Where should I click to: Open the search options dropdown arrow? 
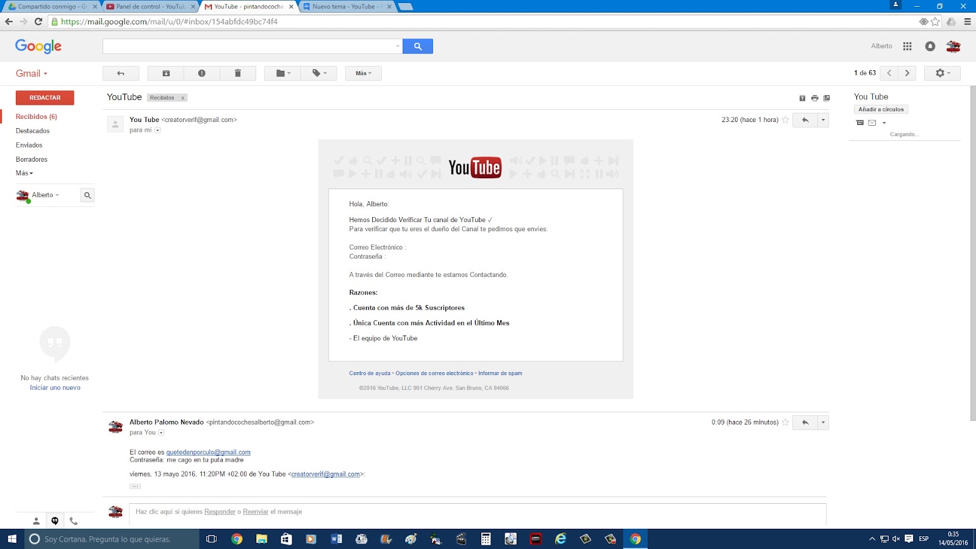pyautogui.click(x=398, y=46)
